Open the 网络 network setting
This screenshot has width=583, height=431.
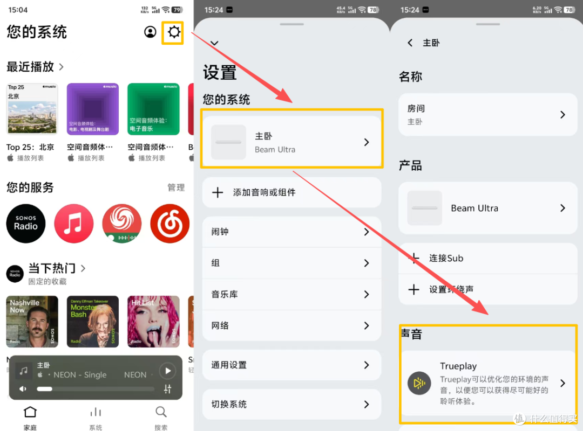pos(291,325)
